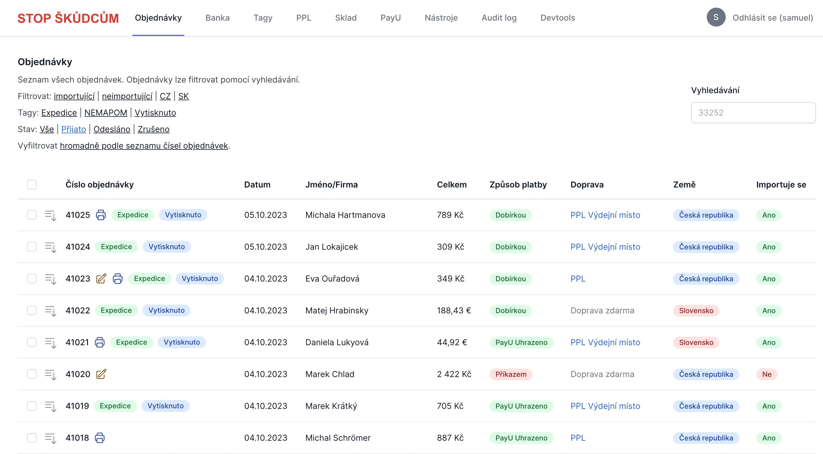Viewport: 823px width, 454px height.
Task: Expand order 41019 row details icon
Action: pos(50,406)
